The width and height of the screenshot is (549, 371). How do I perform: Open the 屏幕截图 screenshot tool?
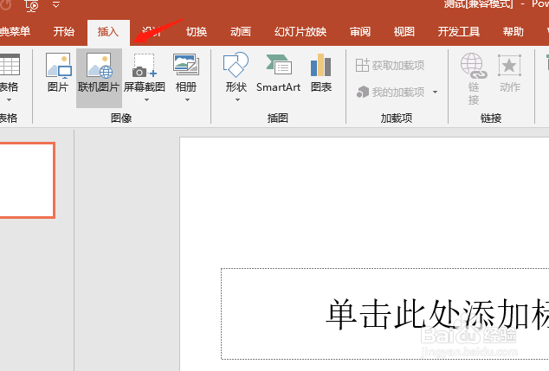(x=145, y=73)
